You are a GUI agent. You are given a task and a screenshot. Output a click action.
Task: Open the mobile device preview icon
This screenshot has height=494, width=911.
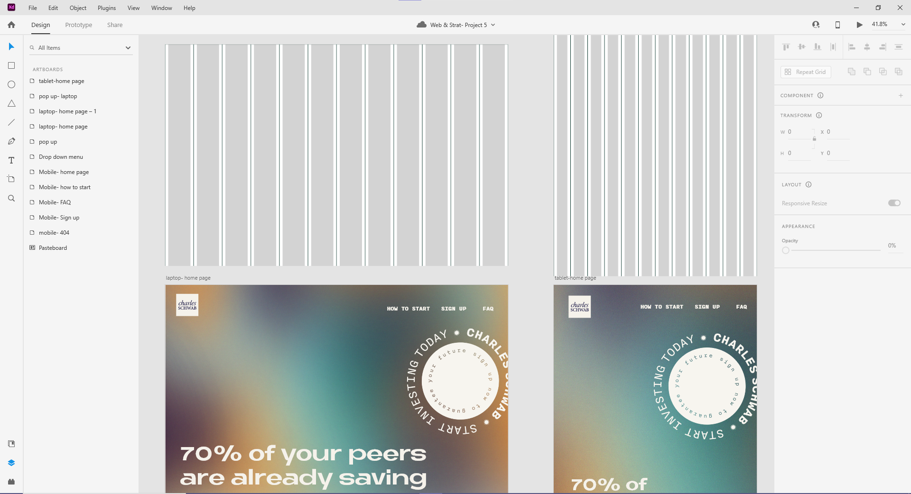coord(837,25)
